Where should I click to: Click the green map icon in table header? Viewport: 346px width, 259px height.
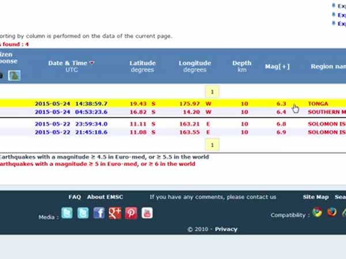tap(14, 75)
